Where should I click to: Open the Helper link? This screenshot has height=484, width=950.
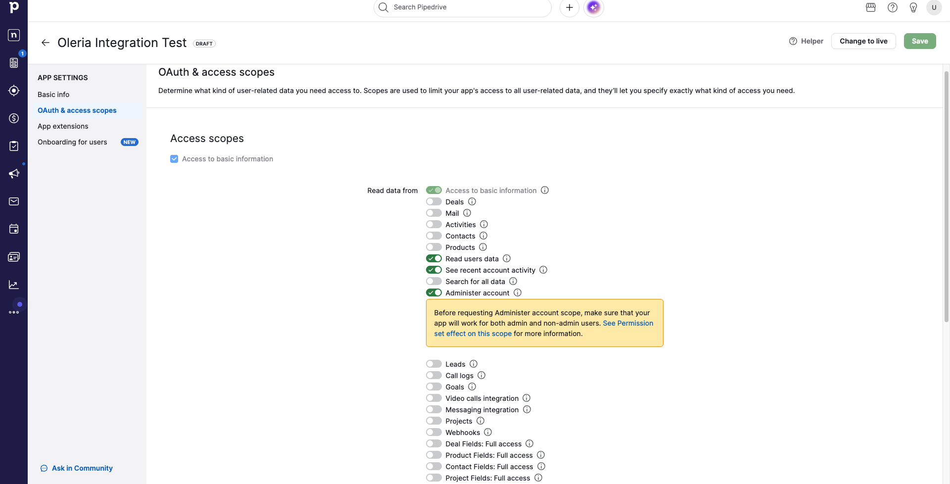[806, 41]
